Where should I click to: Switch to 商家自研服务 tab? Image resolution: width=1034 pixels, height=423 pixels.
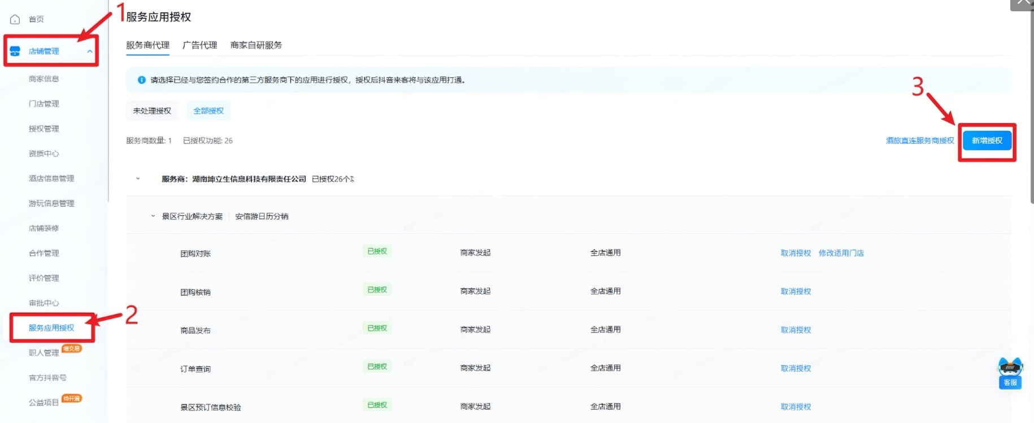tap(256, 45)
